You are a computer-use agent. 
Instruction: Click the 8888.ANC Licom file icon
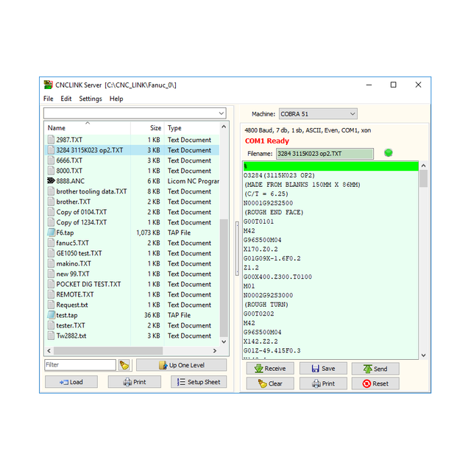[x=51, y=181]
